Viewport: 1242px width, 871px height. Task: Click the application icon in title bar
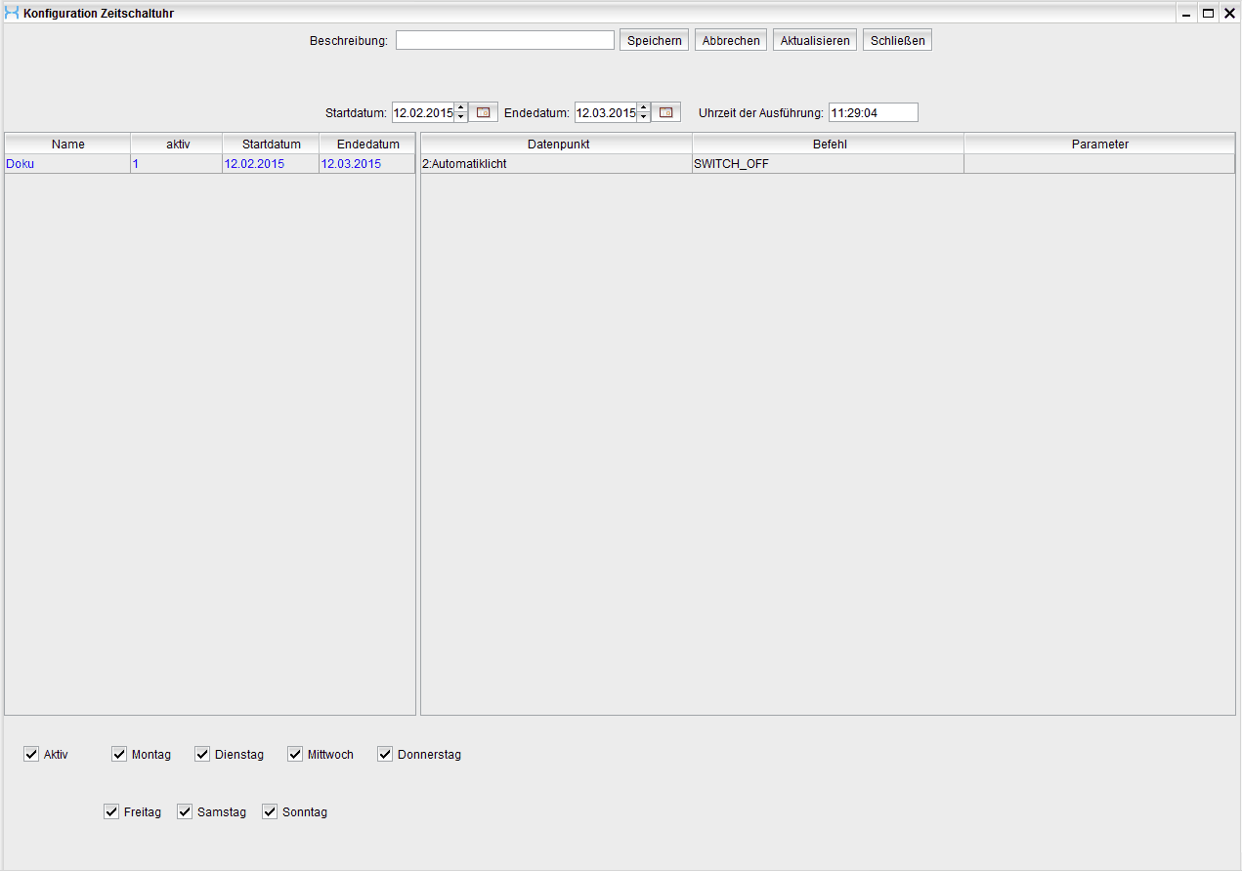point(12,14)
